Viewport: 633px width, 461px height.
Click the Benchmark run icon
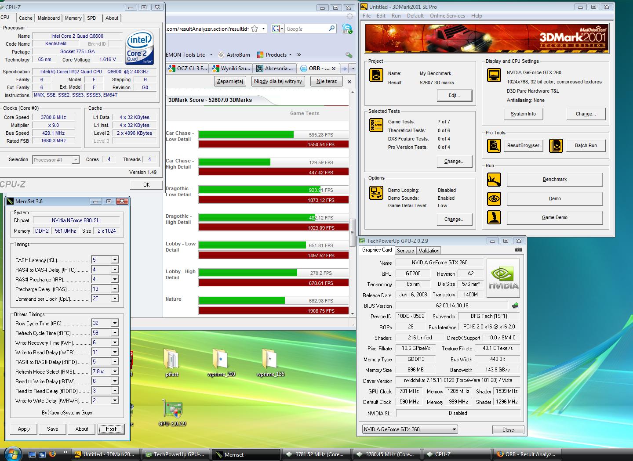[x=494, y=180]
